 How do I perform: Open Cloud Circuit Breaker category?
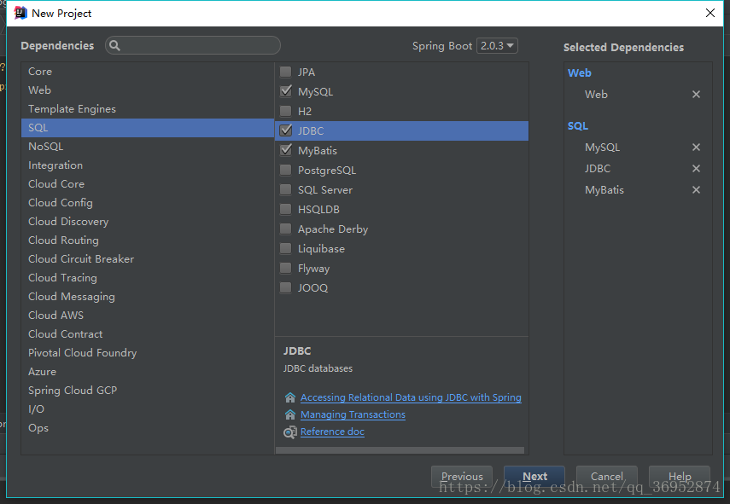point(148,259)
